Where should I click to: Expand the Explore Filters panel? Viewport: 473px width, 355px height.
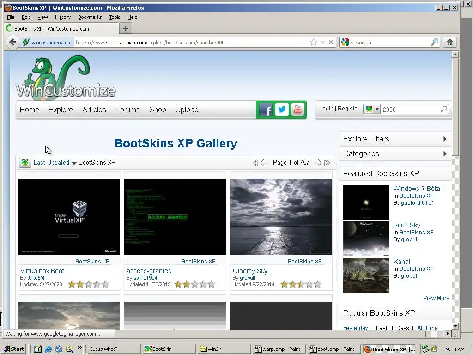tap(395, 139)
